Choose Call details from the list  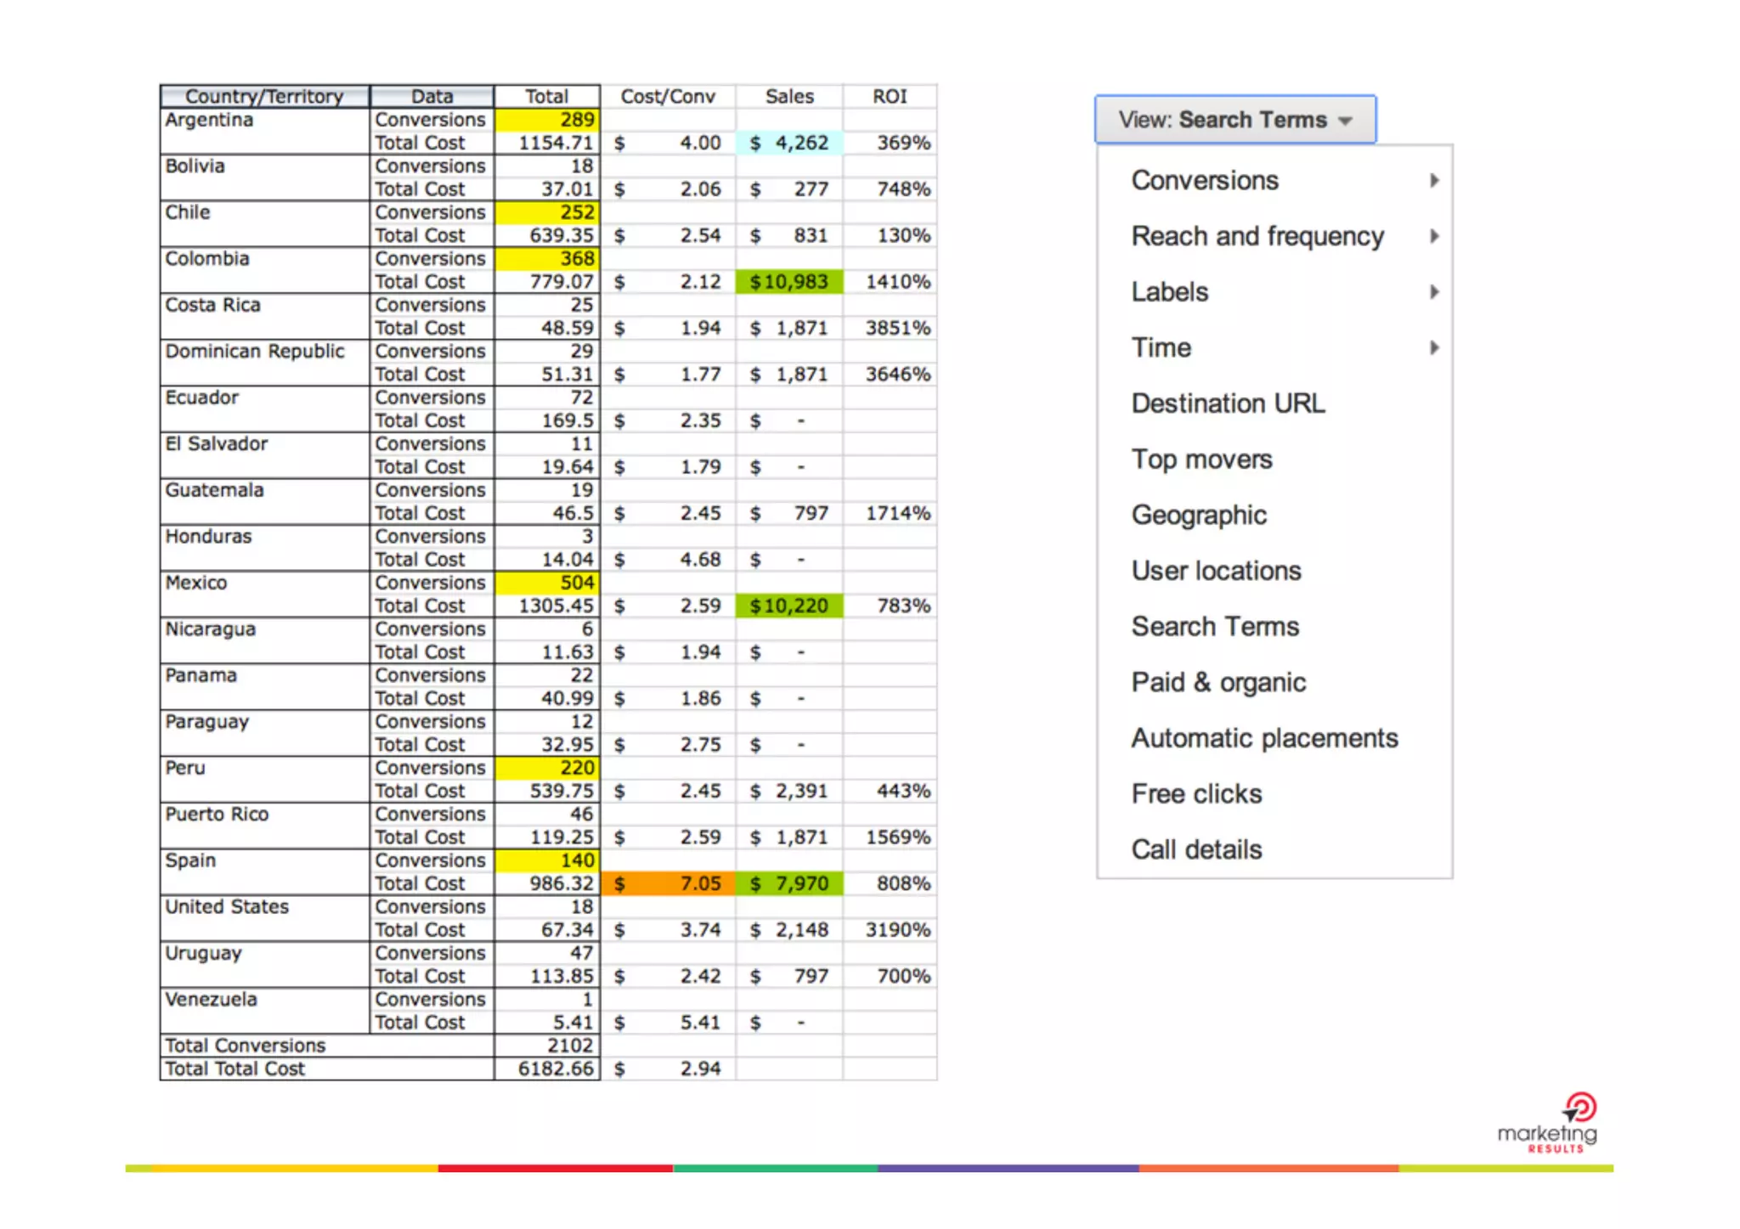coord(1196,849)
